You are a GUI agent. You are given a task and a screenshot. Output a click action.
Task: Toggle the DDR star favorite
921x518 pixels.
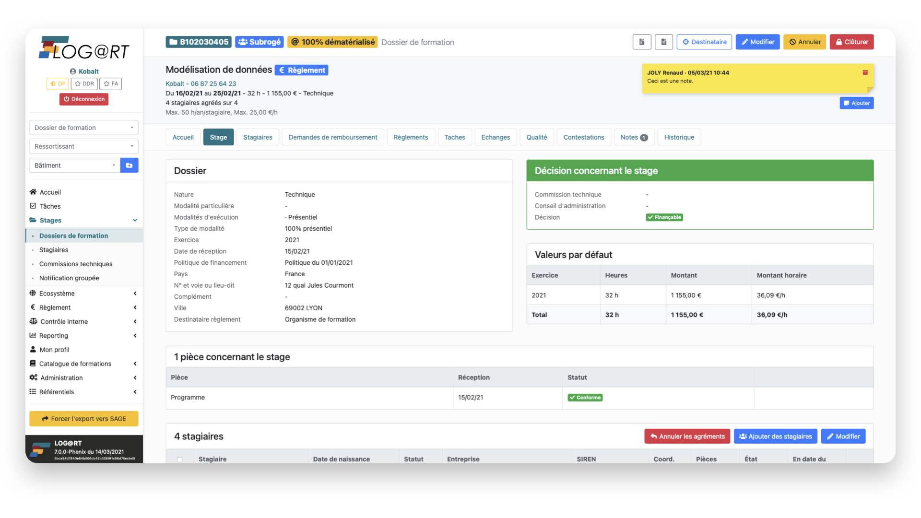click(x=84, y=84)
